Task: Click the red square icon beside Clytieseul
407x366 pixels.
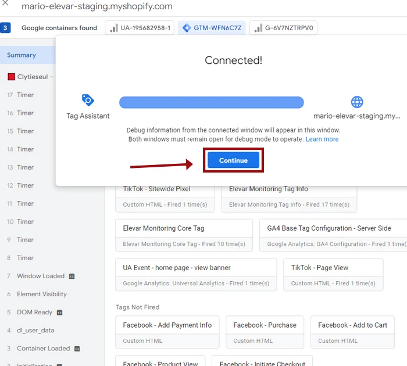Action: click(11, 77)
